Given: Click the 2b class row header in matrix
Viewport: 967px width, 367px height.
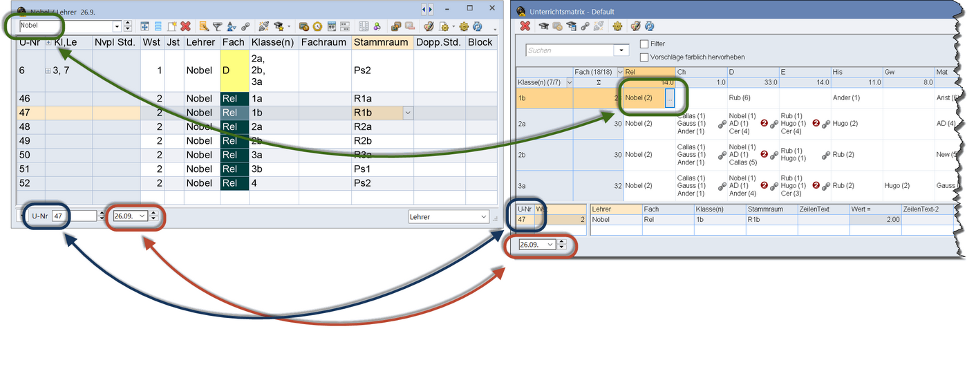Looking at the screenshot, I should coord(545,155).
